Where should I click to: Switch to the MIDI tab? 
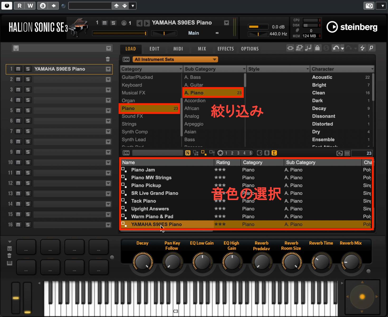click(178, 49)
